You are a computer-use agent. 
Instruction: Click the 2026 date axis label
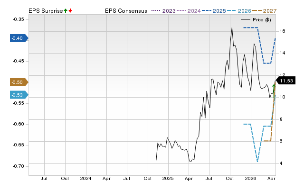tap(250, 178)
